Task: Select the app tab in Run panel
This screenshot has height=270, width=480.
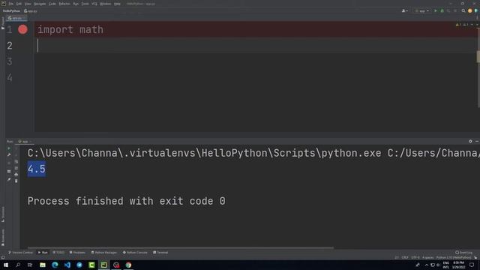Action: pyautogui.click(x=25, y=142)
